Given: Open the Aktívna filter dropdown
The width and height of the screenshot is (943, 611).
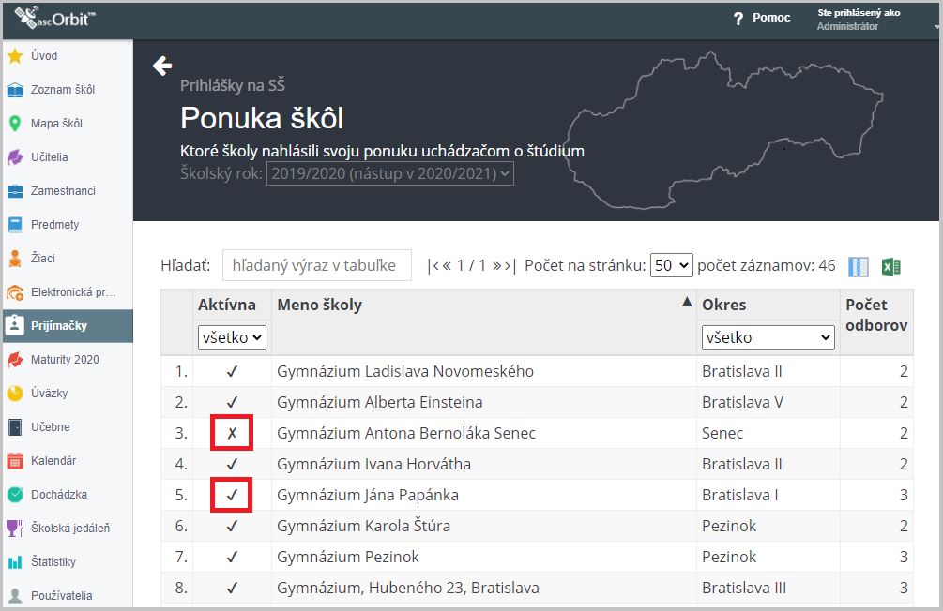Looking at the screenshot, I should tap(232, 337).
